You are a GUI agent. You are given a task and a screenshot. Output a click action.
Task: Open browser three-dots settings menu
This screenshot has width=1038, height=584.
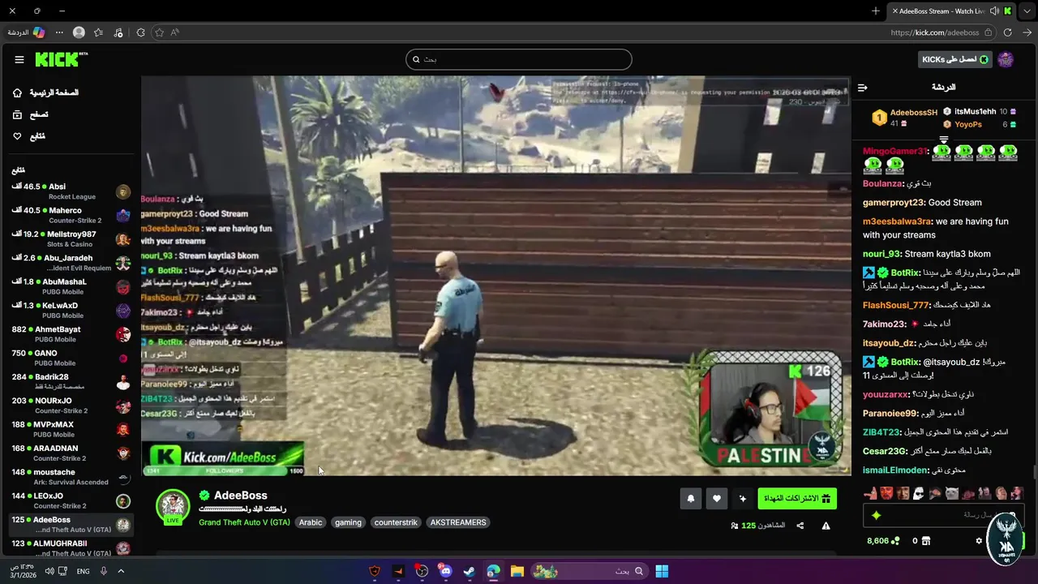(59, 32)
